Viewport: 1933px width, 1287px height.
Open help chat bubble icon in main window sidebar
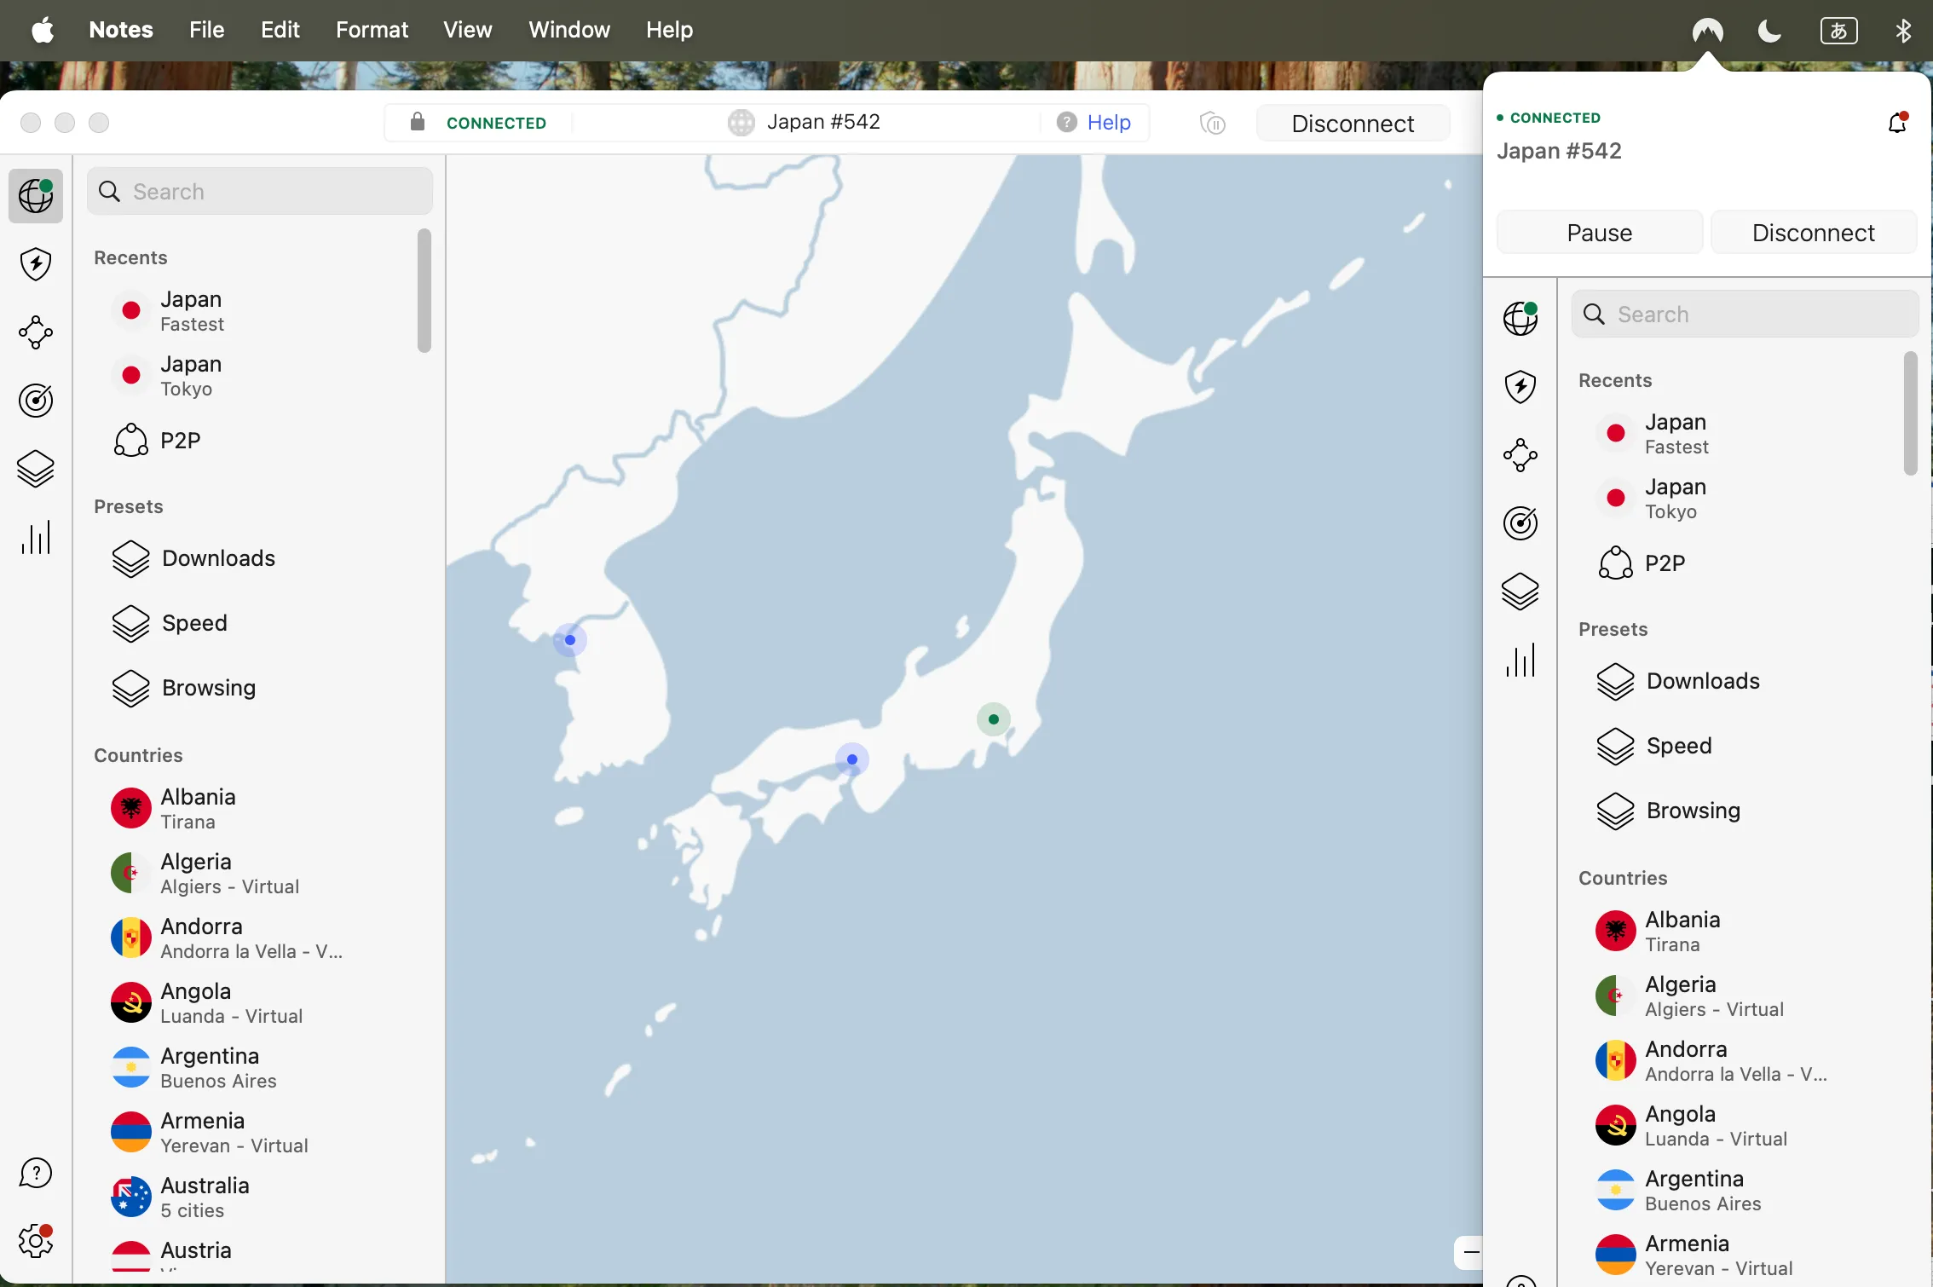tap(36, 1174)
